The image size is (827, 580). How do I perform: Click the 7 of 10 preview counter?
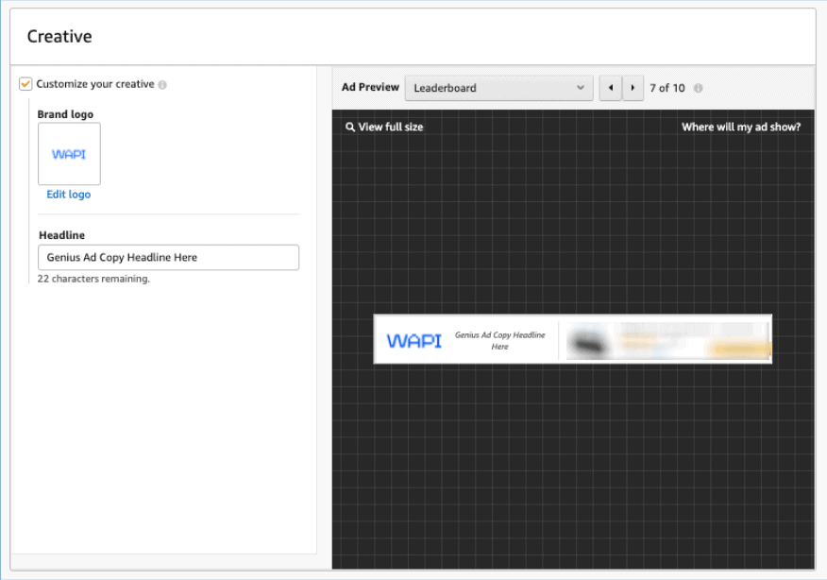[667, 88]
